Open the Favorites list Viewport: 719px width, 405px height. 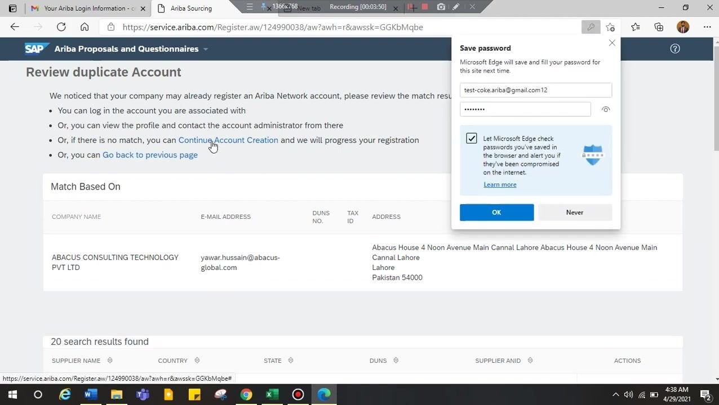[x=636, y=27]
